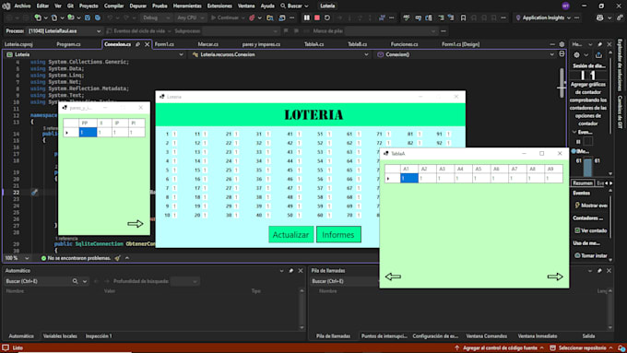Restart the debug session
Screen dimensions: 627x353
327,18
